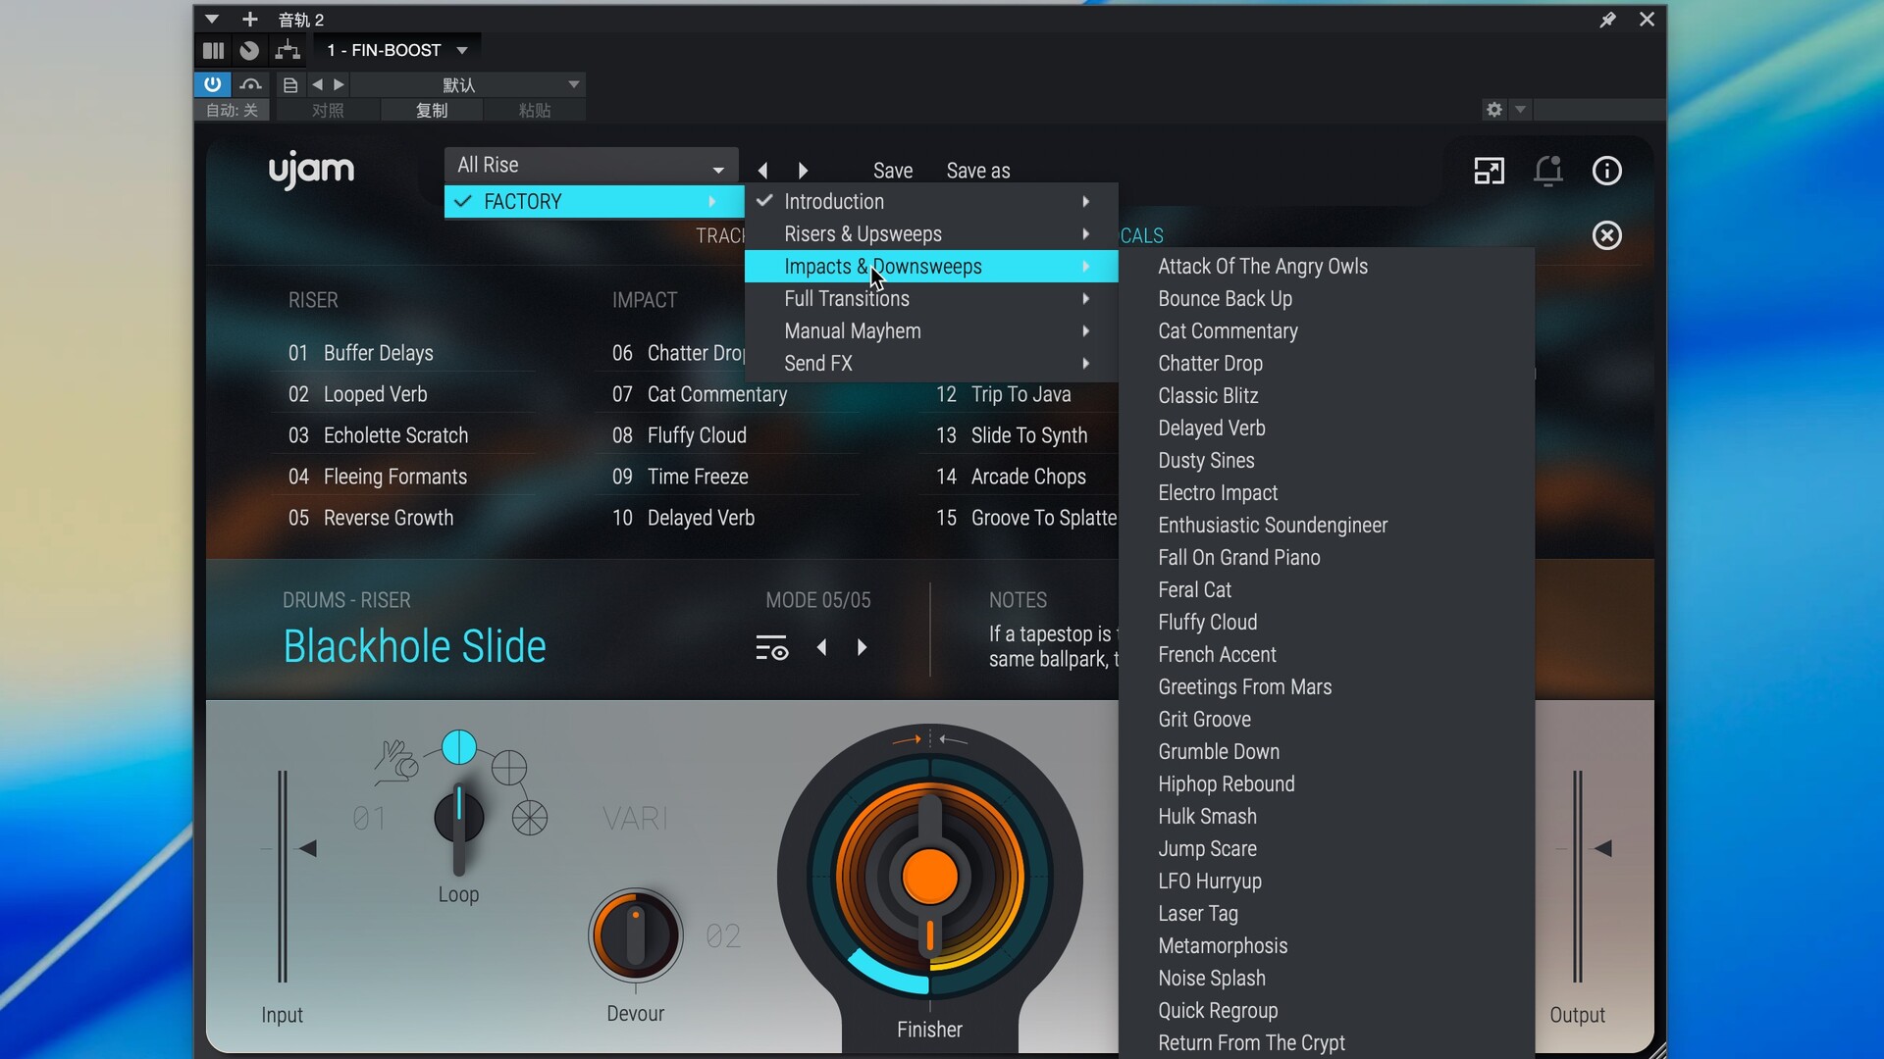The width and height of the screenshot is (1884, 1059).
Task: Open the Full Transitions submenu
Action: [931, 298]
